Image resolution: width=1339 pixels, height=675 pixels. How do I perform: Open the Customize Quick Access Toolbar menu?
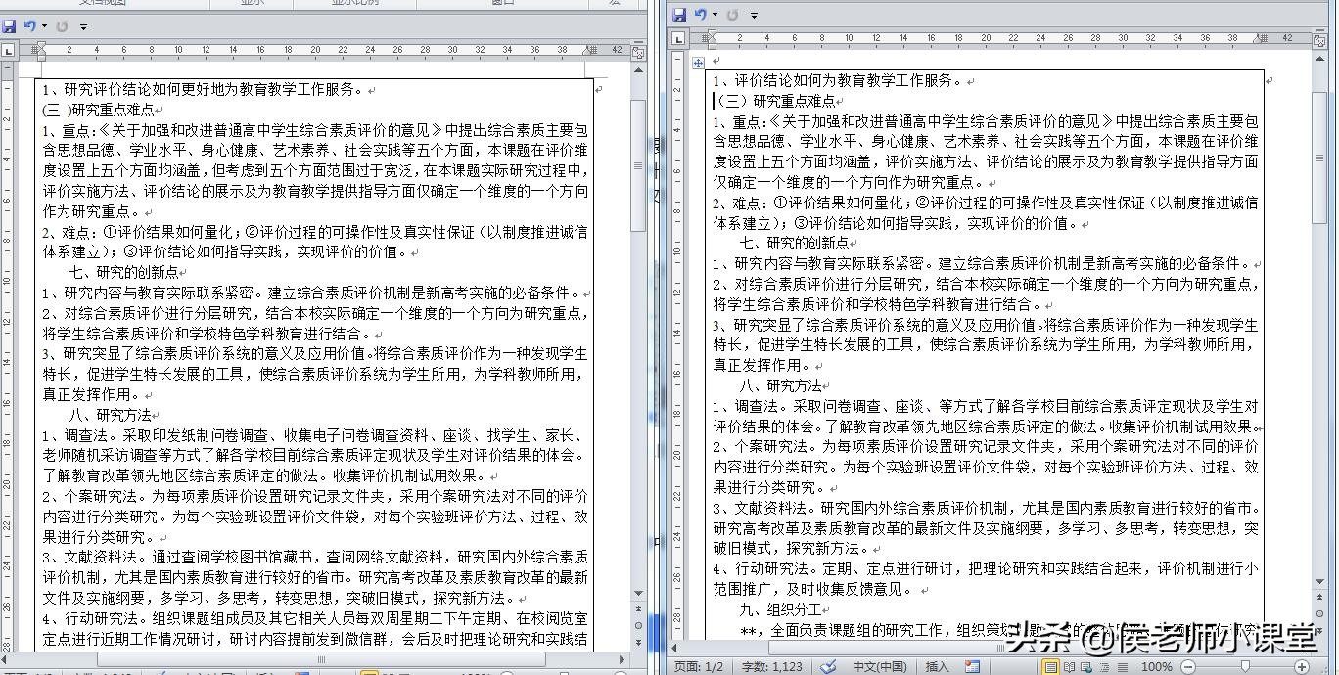754,14
